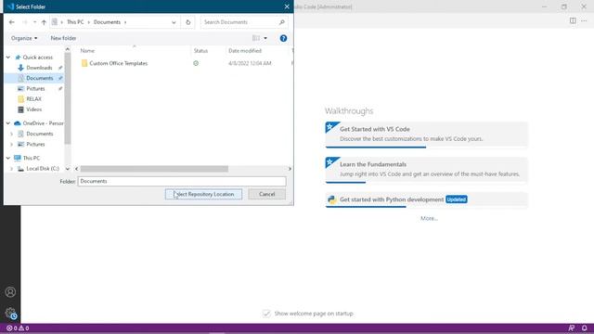Go back in Select Folder dialog
The image size is (594, 334).
coord(12,22)
